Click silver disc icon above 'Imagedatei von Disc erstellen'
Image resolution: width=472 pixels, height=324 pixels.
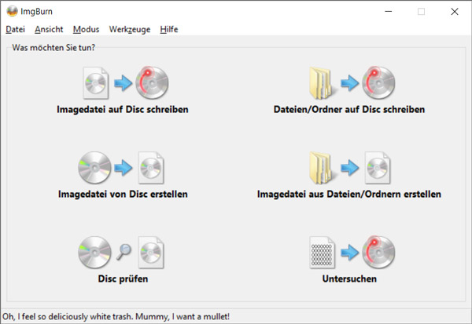click(94, 168)
